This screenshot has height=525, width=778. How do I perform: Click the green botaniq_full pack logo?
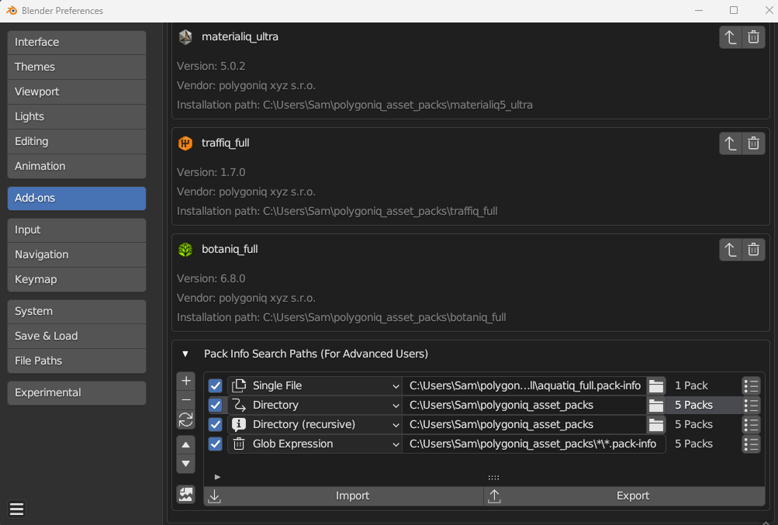pos(185,250)
